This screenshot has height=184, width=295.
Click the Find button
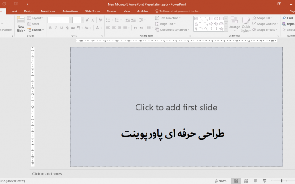(x=288, y=18)
